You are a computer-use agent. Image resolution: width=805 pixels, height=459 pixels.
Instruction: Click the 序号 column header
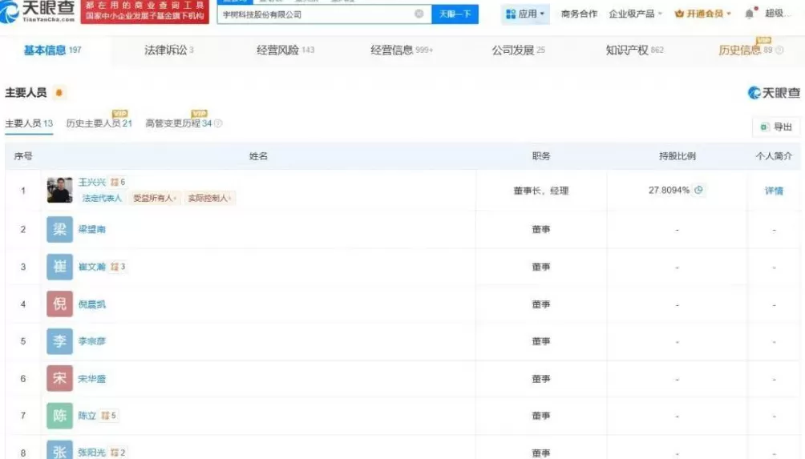pos(23,156)
